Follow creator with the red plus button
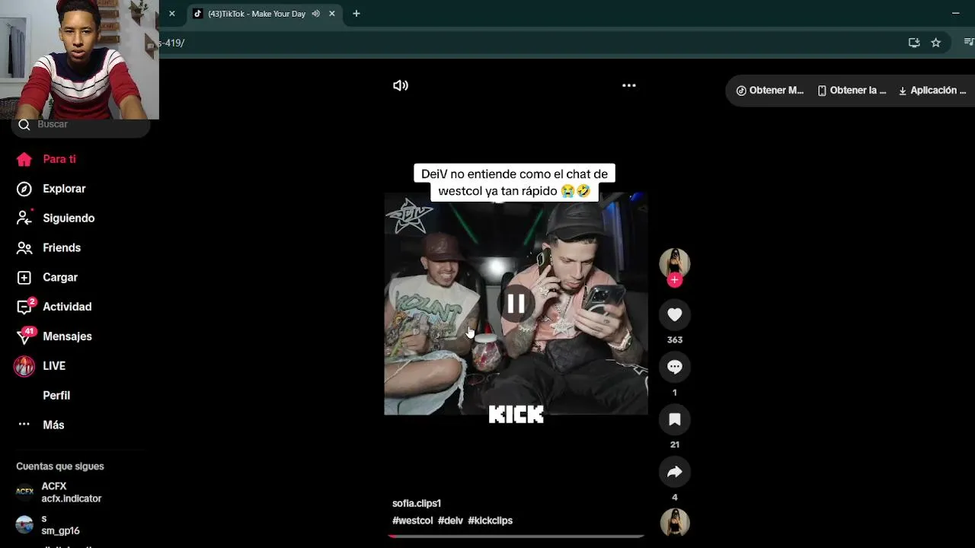975x548 pixels. click(x=674, y=280)
